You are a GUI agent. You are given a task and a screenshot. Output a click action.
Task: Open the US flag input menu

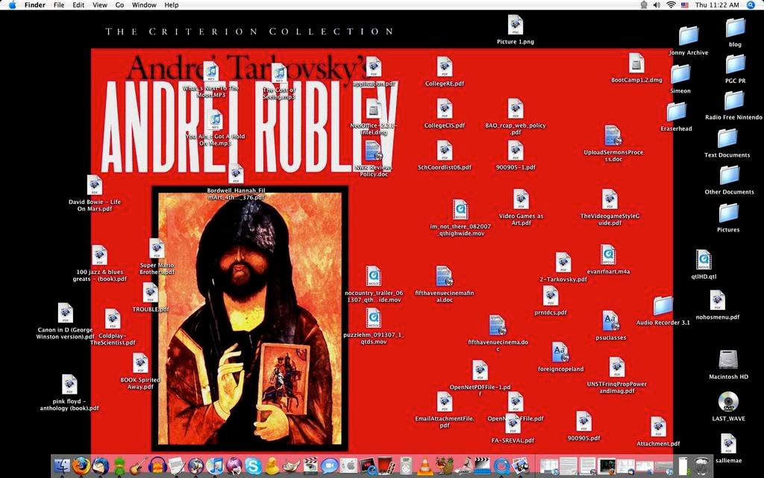click(685, 5)
